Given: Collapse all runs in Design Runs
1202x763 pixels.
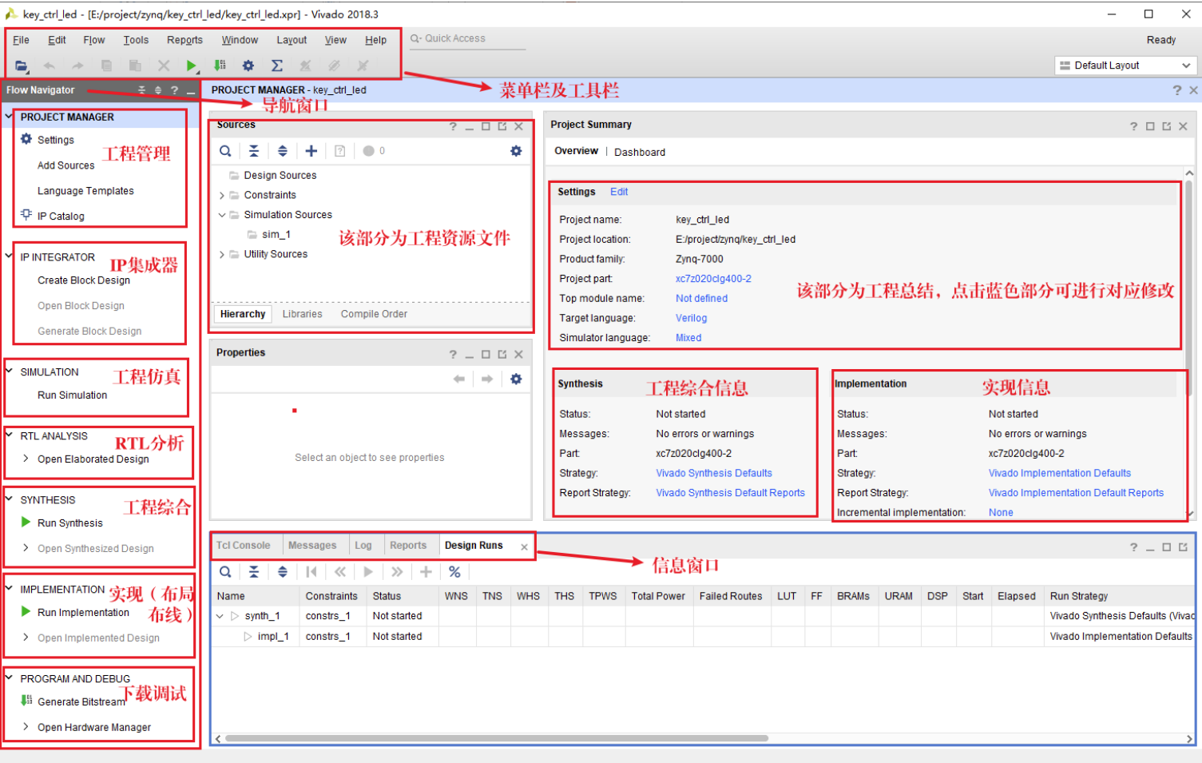Looking at the screenshot, I should pos(254,572).
